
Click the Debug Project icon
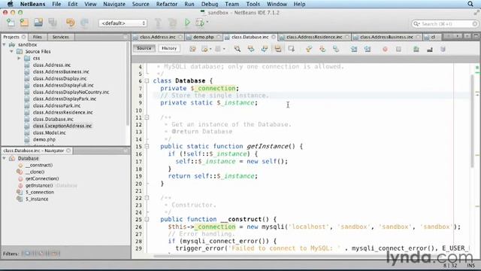[x=200, y=23]
